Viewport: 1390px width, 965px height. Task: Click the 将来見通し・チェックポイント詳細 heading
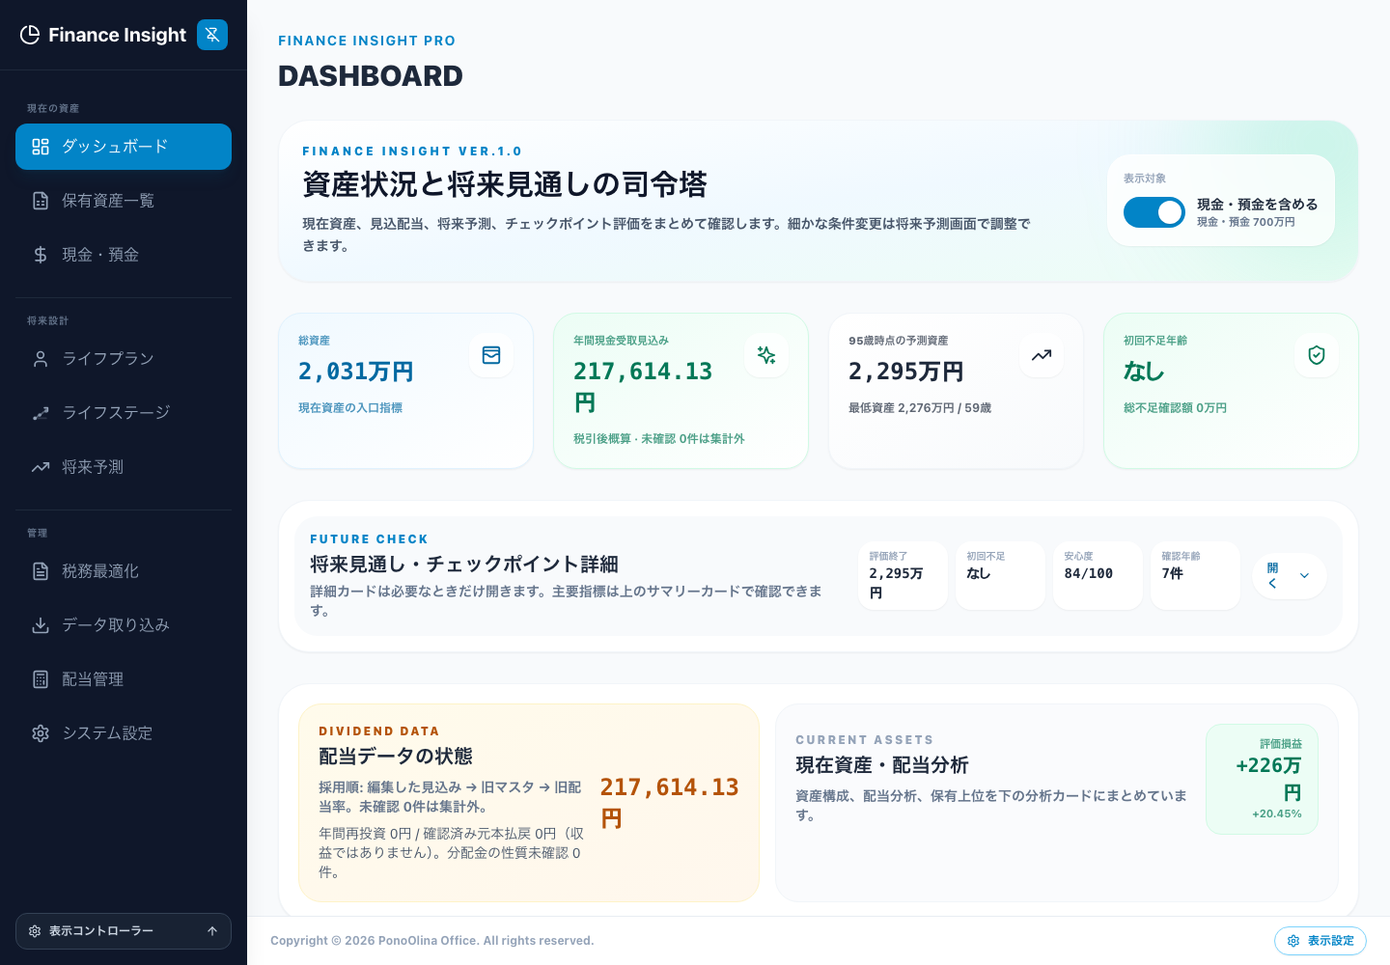pyautogui.click(x=464, y=565)
